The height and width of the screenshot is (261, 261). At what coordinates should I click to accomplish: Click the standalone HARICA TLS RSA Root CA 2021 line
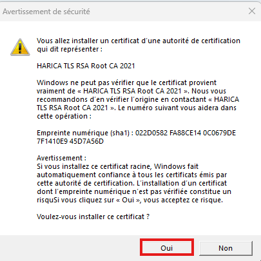[x=86, y=66]
